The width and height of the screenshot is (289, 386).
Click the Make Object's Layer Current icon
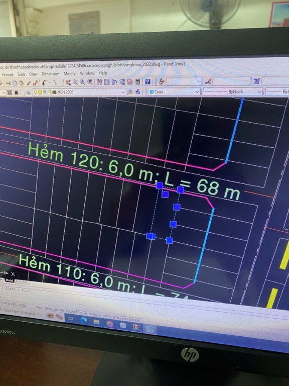coord(130,92)
